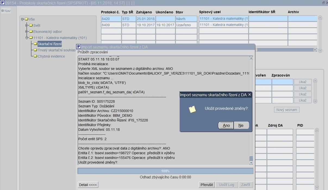Click the note icon in confirmation dialog
This screenshot has height=190, width=328.
tap(192, 109)
